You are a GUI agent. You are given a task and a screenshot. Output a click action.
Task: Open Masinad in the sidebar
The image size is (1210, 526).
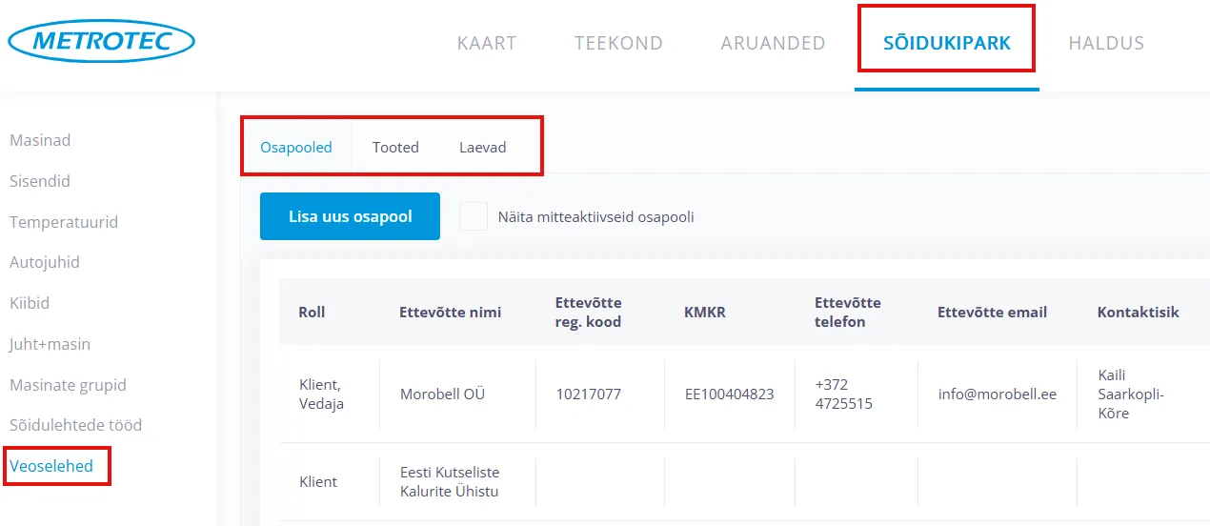coord(40,140)
